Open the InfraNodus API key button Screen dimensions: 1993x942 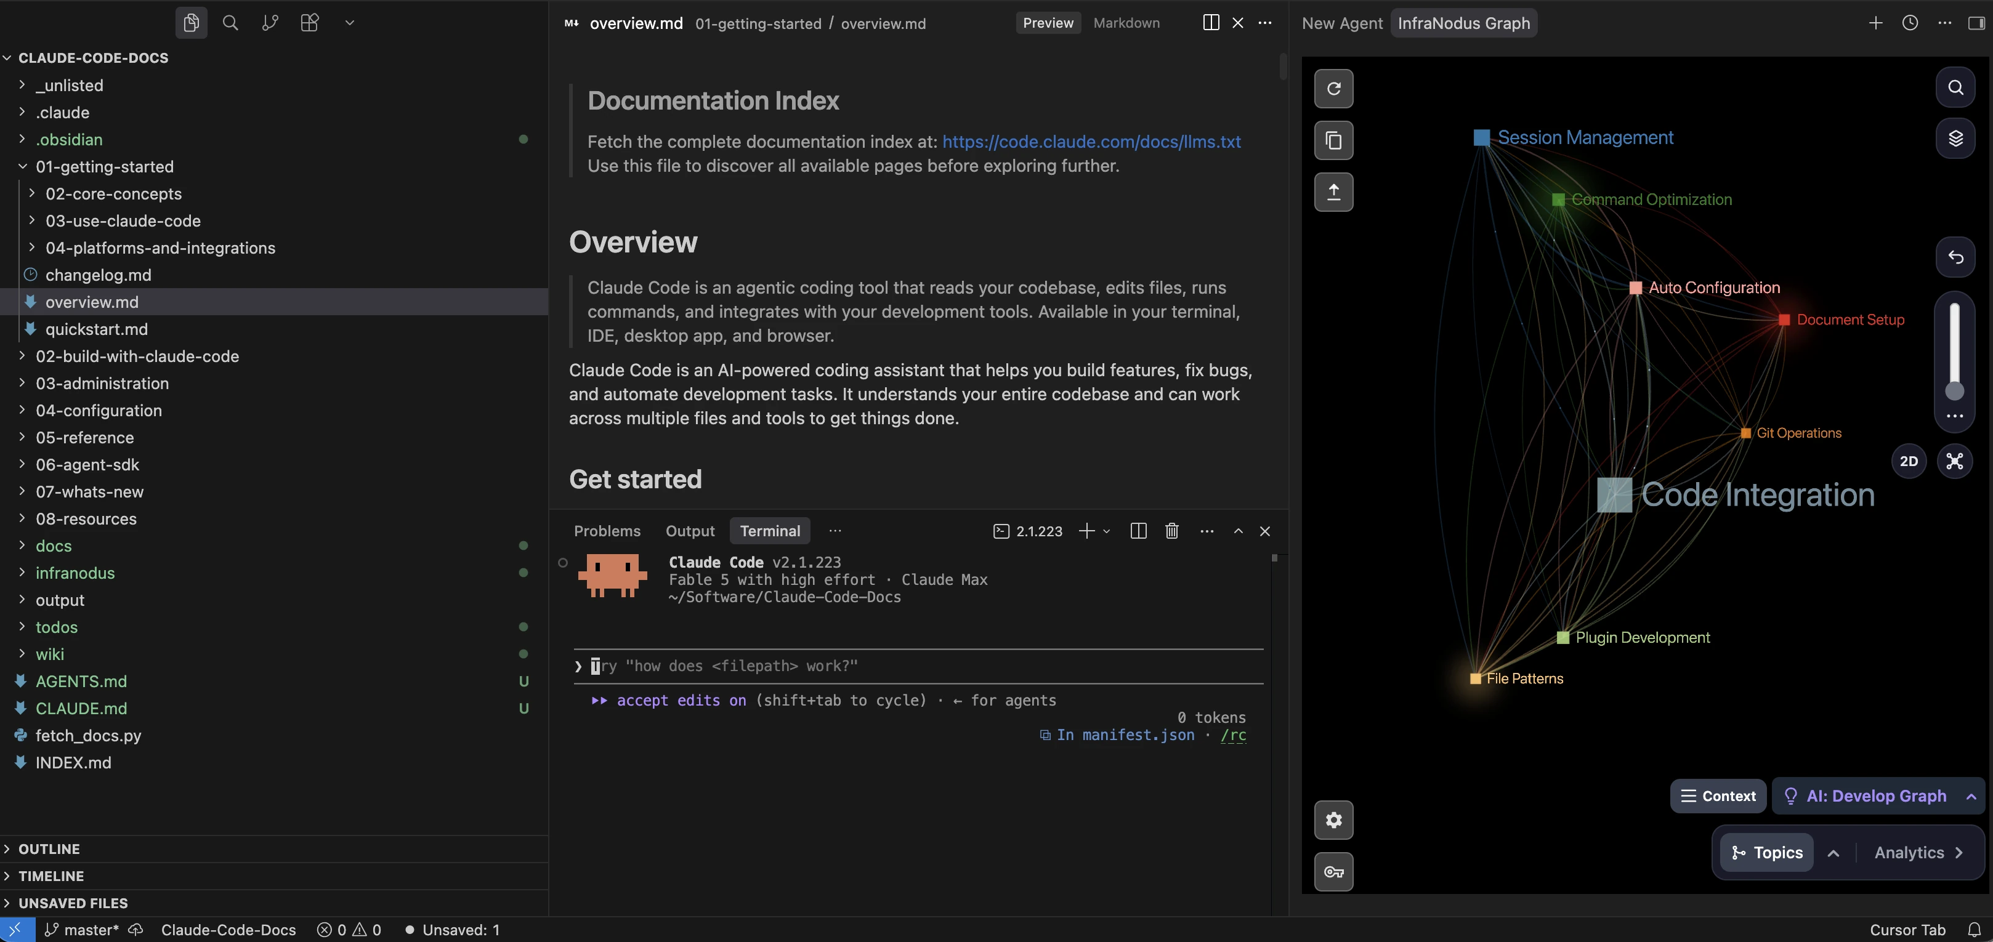point(1334,872)
